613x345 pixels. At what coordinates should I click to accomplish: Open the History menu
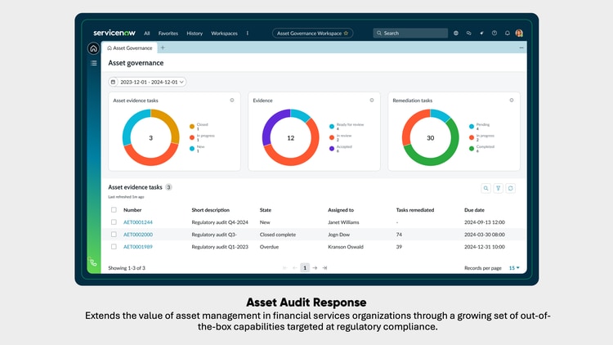pos(195,34)
